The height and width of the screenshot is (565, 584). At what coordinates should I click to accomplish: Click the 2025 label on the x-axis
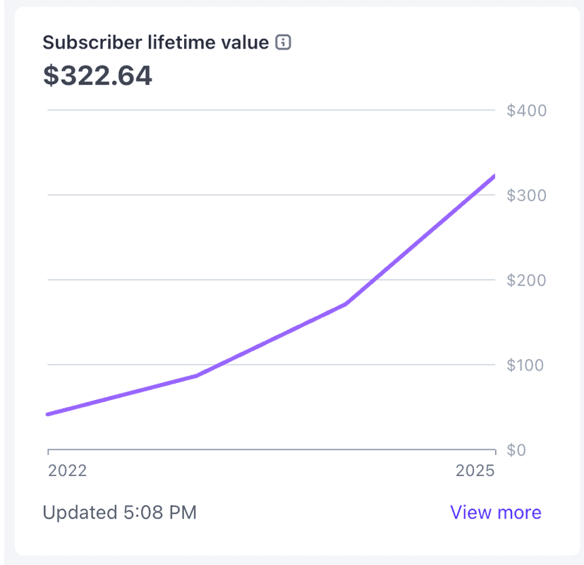click(477, 471)
